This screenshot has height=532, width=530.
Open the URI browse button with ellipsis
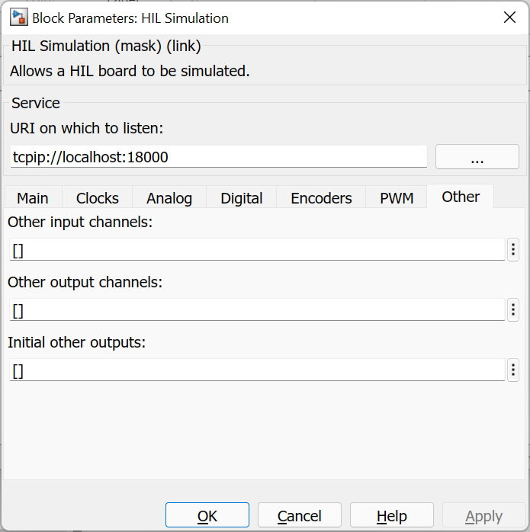(x=477, y=157)
